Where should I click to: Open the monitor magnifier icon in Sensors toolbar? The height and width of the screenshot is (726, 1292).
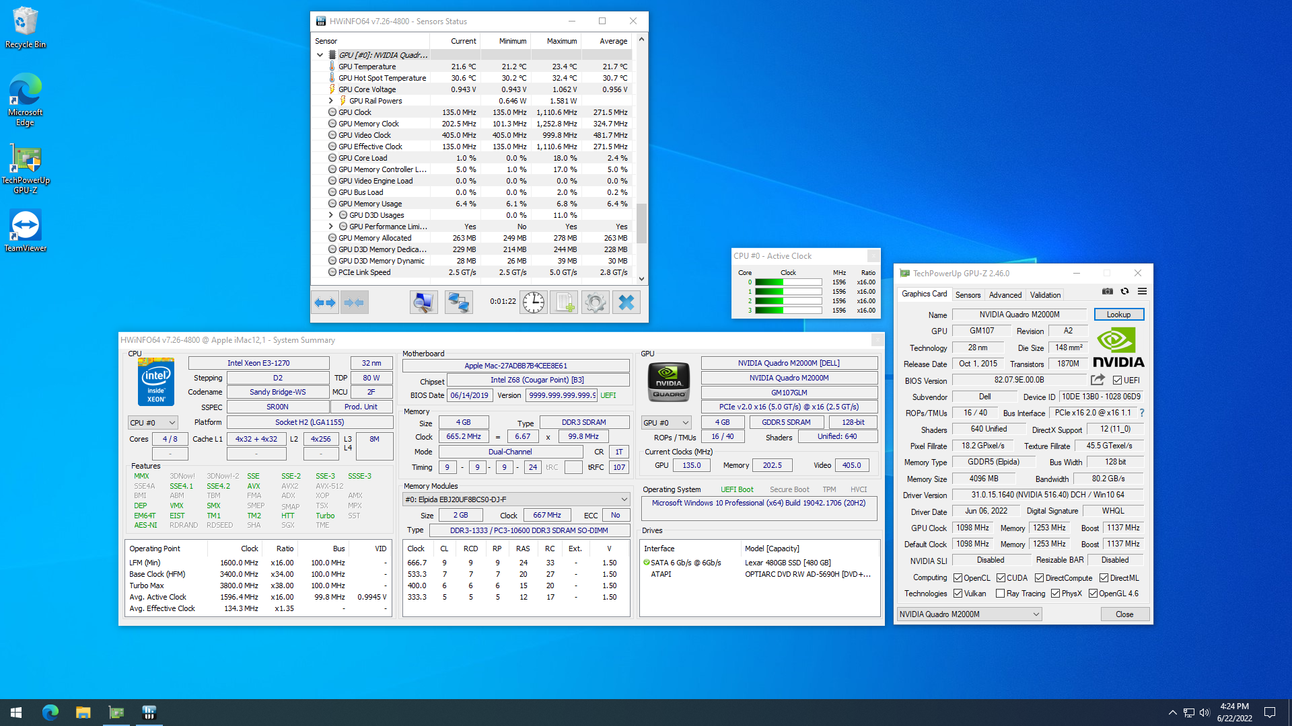[x=423, y=302]
